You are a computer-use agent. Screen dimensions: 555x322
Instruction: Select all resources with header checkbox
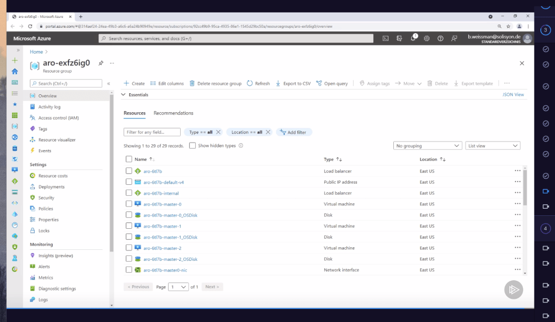129,159
